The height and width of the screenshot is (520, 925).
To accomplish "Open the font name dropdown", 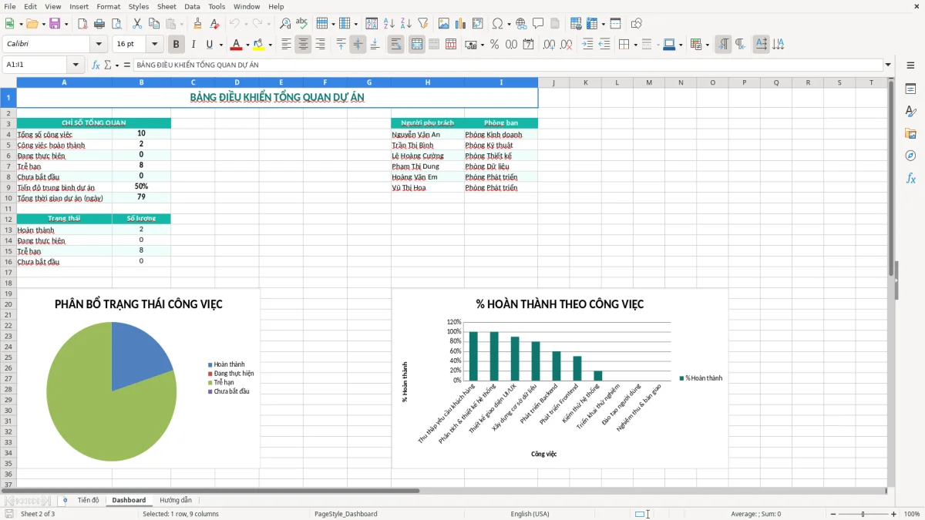I will point(99,45).
